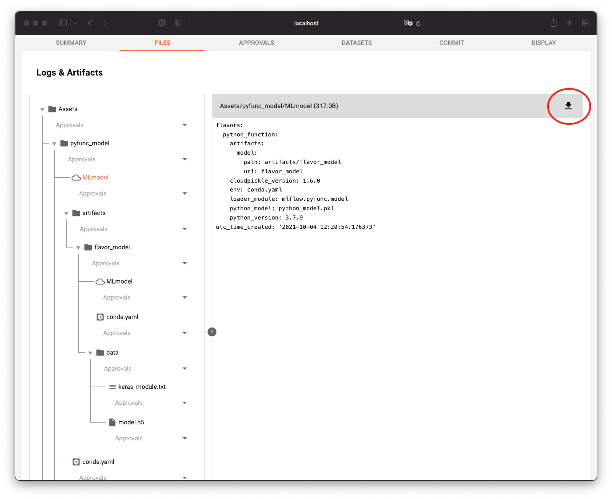This screenshot has width=612, height=499.
Task: Click the cloud icon of MLmodel under flavor_model
Action: tap(100, 282)
